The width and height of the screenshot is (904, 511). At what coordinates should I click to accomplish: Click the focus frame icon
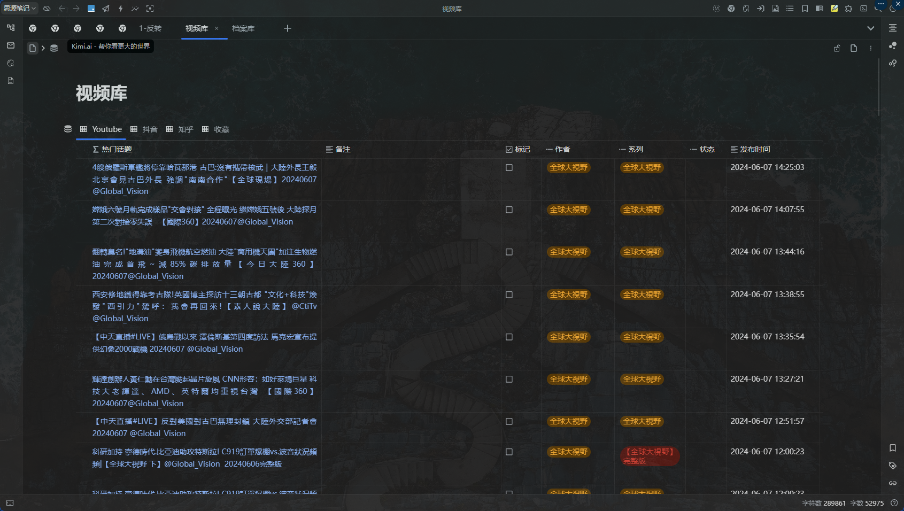pyautogui.click(x=150, y=9)
